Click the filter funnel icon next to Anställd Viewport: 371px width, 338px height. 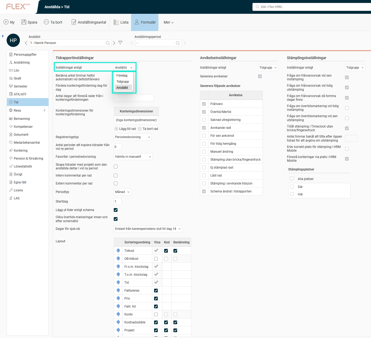tap(120, 43)
